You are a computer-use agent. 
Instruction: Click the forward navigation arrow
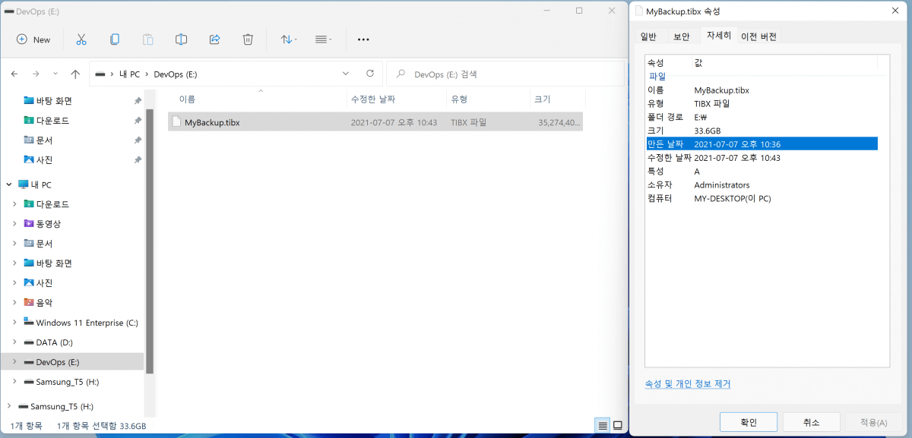(x=36, y=74)
